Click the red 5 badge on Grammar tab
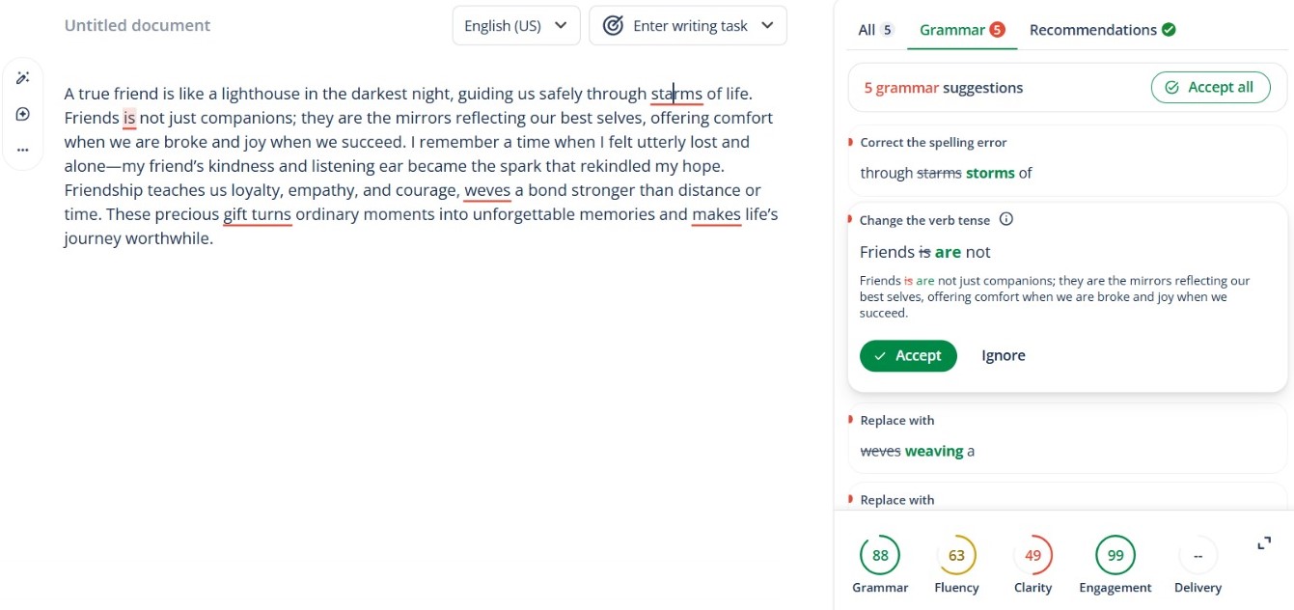The height and width of the screenshot is (610, 1294). 997,30
